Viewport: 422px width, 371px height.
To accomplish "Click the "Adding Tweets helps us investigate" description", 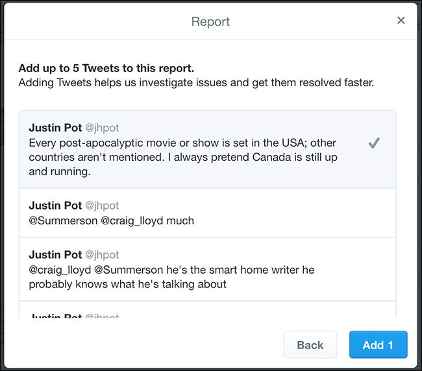I will click(x=196, y=83).
